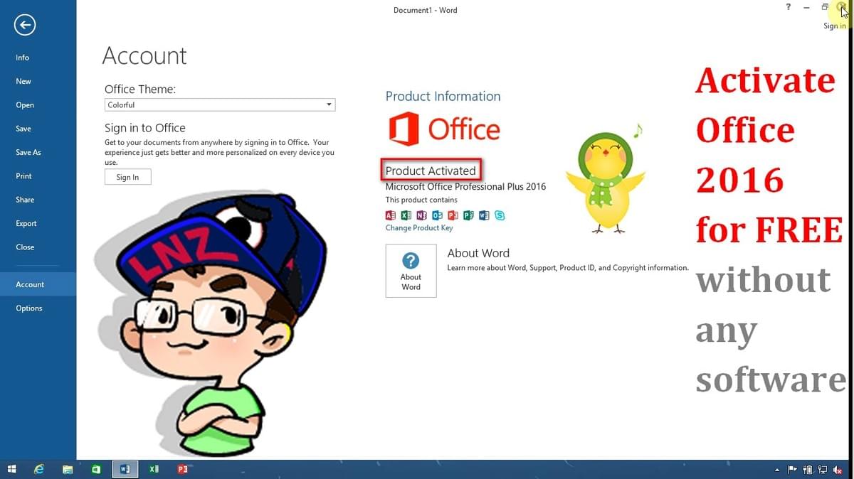Click the Excel icon under product contents

tap(406, 215)
